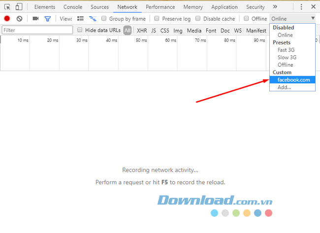Toggle the device toolbar icon
320x233 pixels.
point(19,7)
